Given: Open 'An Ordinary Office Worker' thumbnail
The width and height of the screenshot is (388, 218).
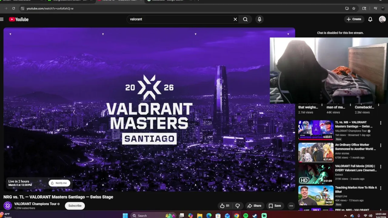Looking at the screenshot, I should click(x=316, y=152).
